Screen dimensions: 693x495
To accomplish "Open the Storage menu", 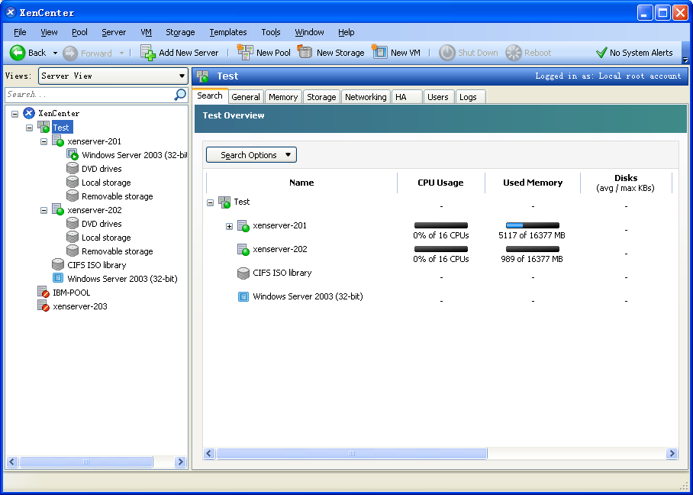I will point(180,32).
